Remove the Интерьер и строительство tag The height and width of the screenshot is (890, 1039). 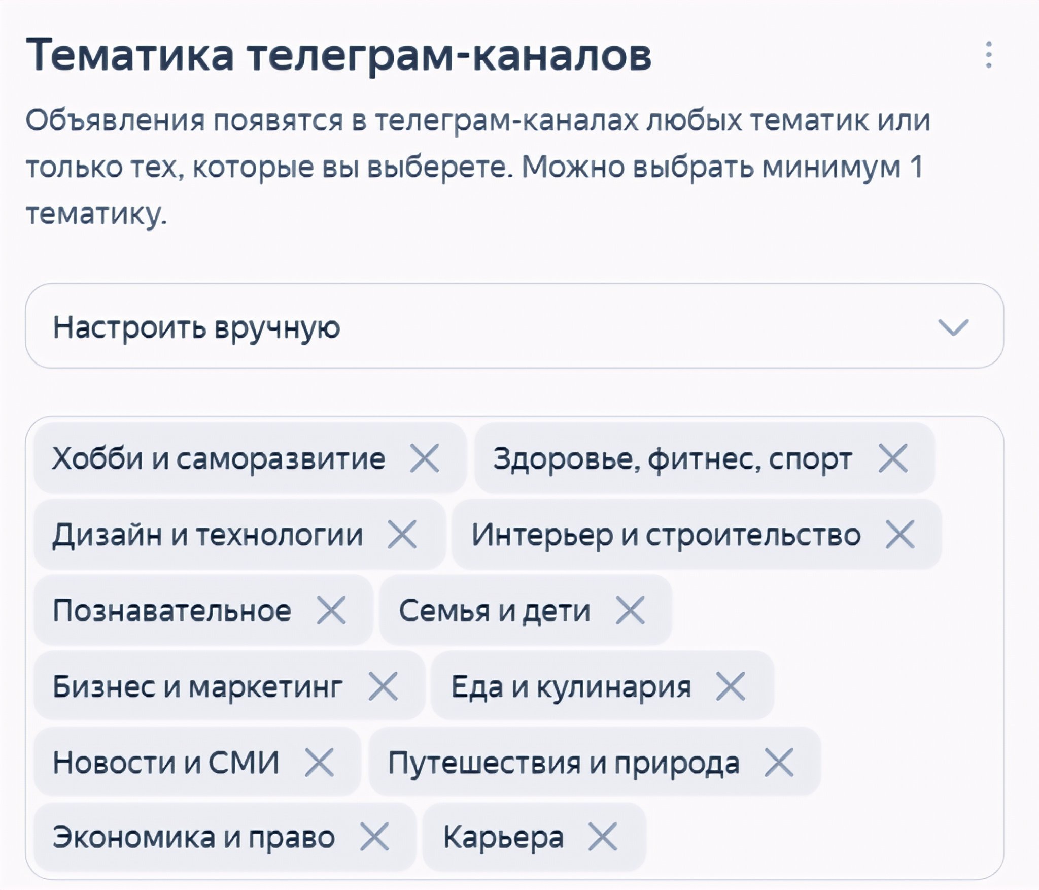pos(900,534)
